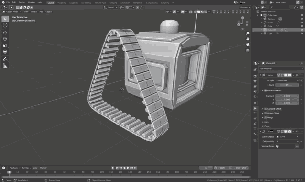The width and height of the screenshot is (305, 182).
Task: Hide the Camera object in outliner
Action: coord(302,19)
